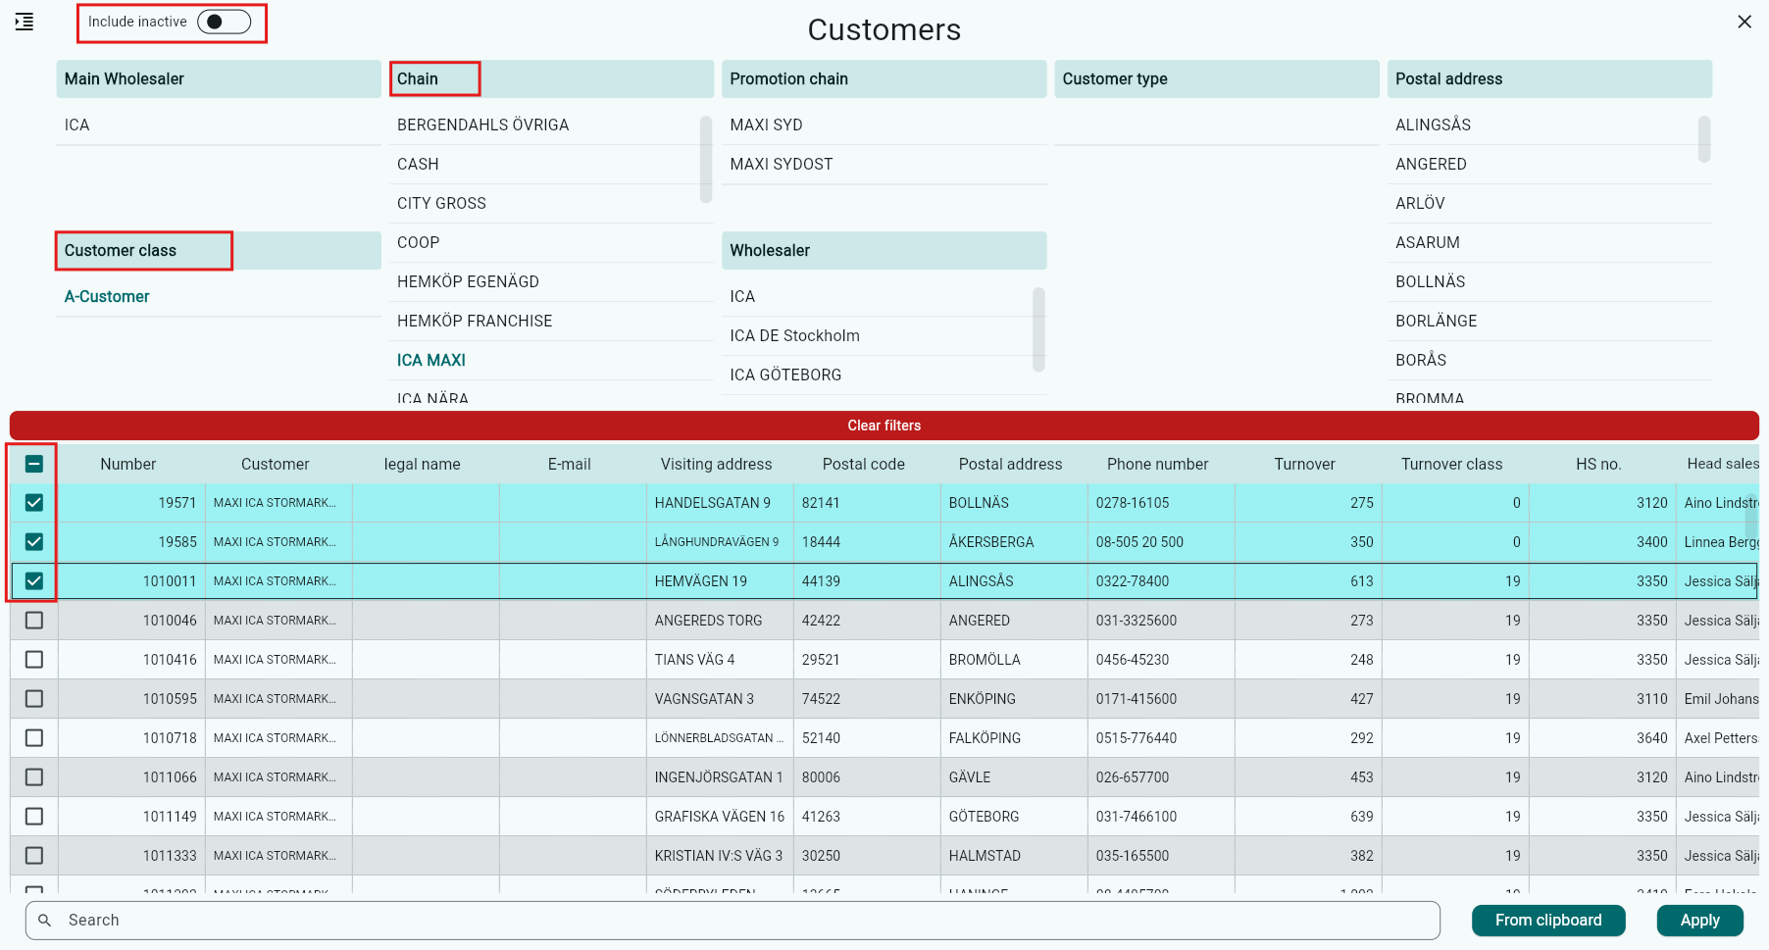Image resolution: width=1769 pixels, height=950 pixels.
Task: Click the Search input field
Action: [x=733, y=921]
